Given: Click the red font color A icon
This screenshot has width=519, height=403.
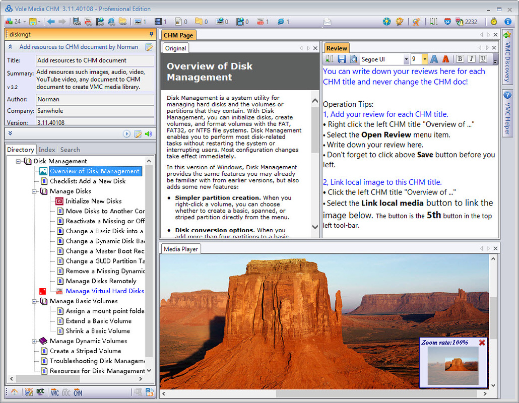Looking at the screenshot, I should coord(445,59).
